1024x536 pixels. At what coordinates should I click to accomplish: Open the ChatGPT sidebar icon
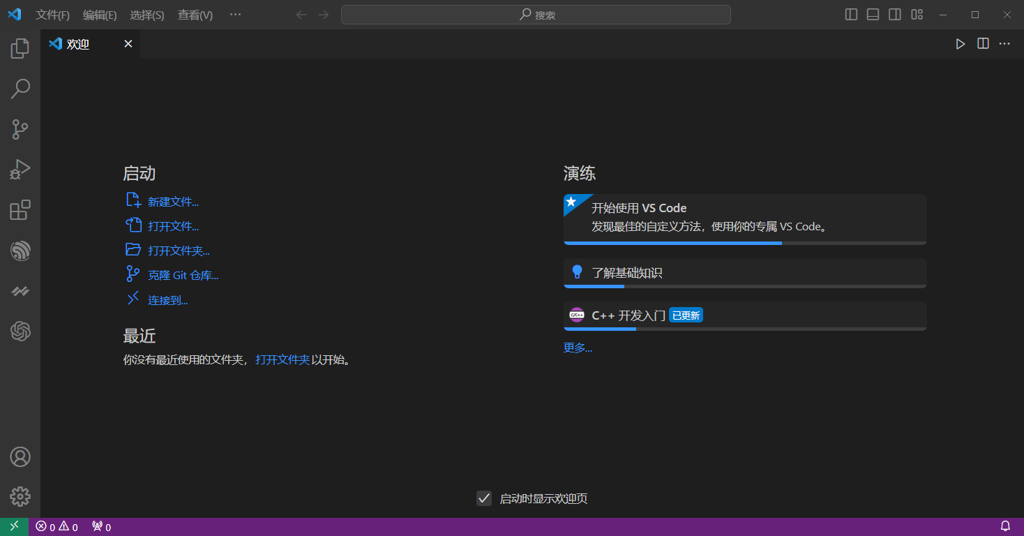(x=20, y=332)
